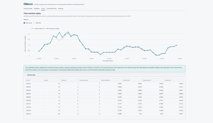Image resolution: width=213 pixels, height=123 pixels.
Task: Collapse the Monthly table section
Action: (x=104, y=75)
